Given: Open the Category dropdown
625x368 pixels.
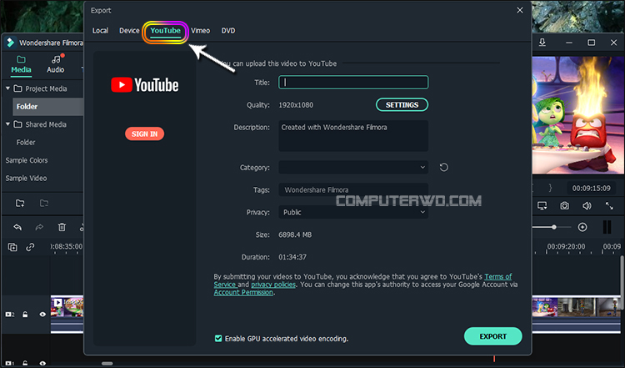Looking at the screenshot, I should (353, 167).
